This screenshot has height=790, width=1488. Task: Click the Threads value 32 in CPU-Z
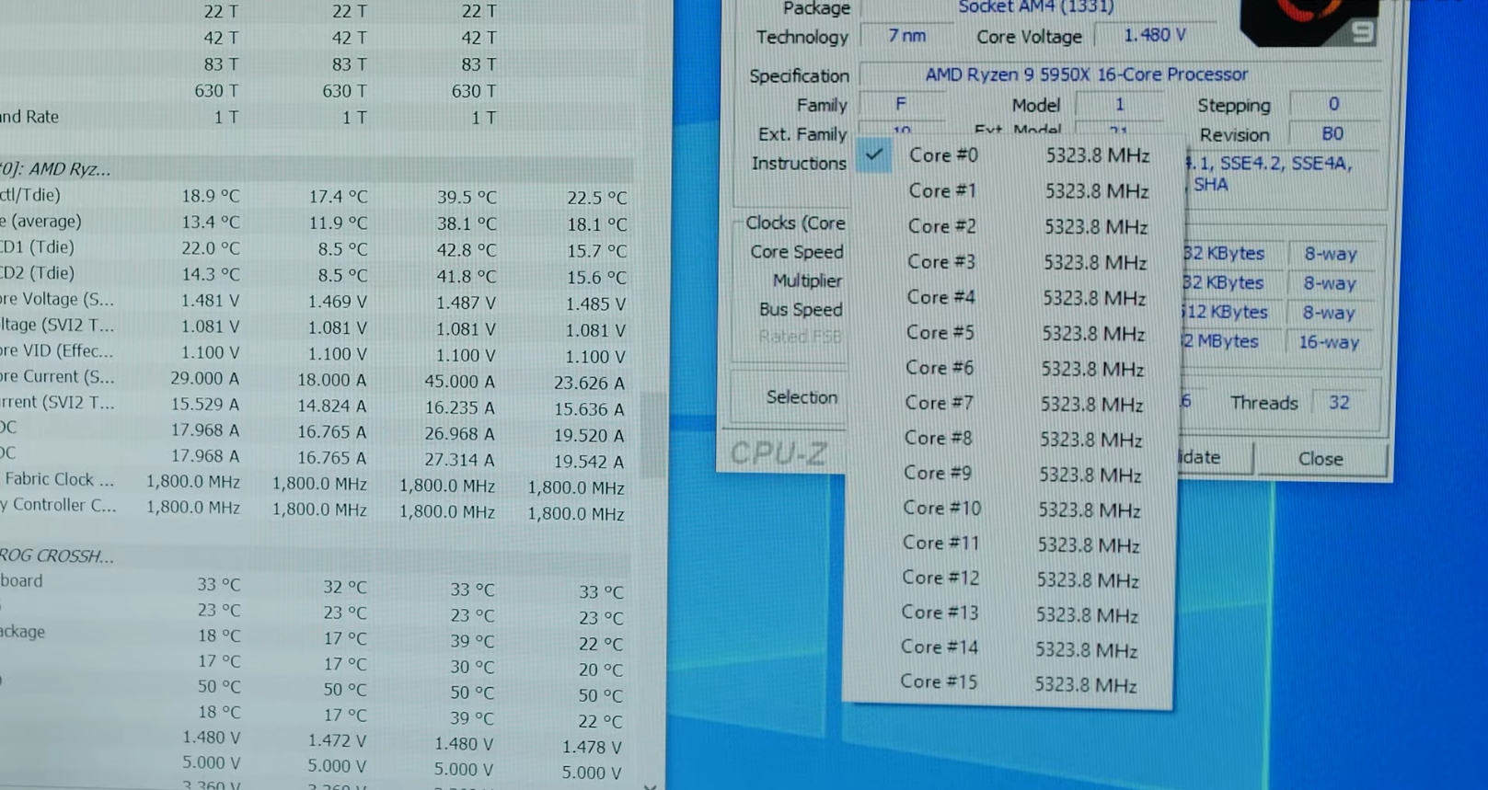tap(1339, 403)
